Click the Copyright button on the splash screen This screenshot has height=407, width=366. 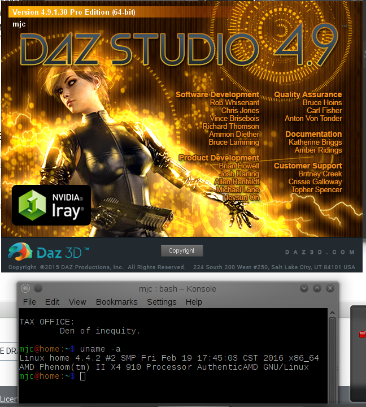pyautogui.click(x=182, y=250)
